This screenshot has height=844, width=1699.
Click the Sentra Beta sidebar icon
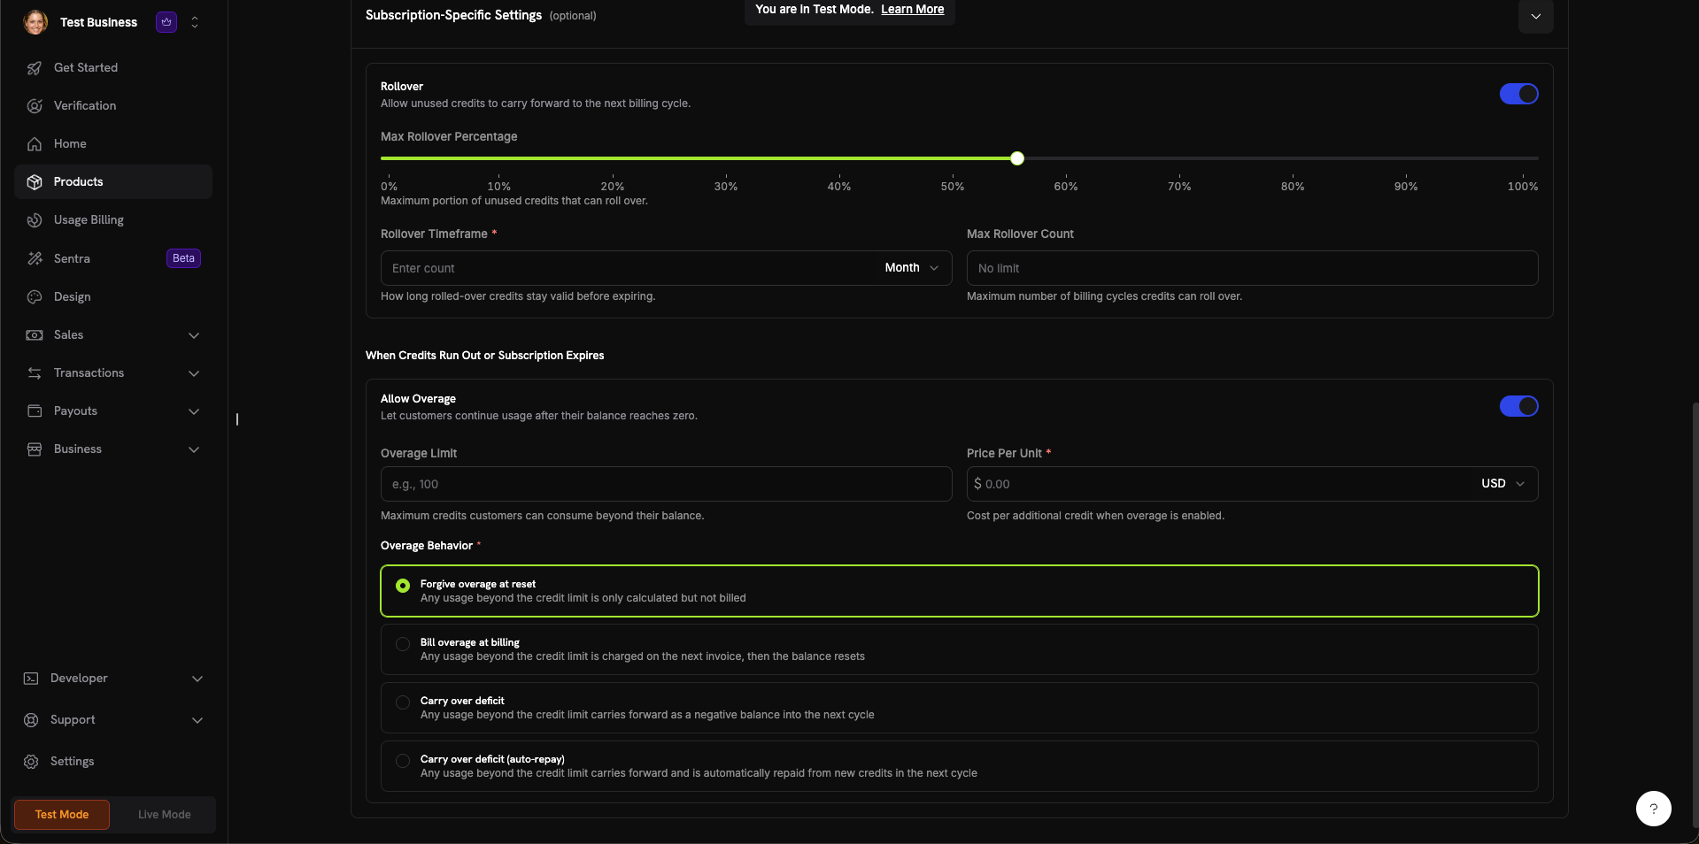click(x=35, y=258)
